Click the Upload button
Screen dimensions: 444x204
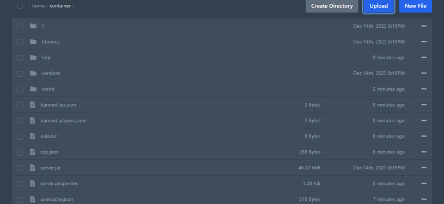(379, 6)
